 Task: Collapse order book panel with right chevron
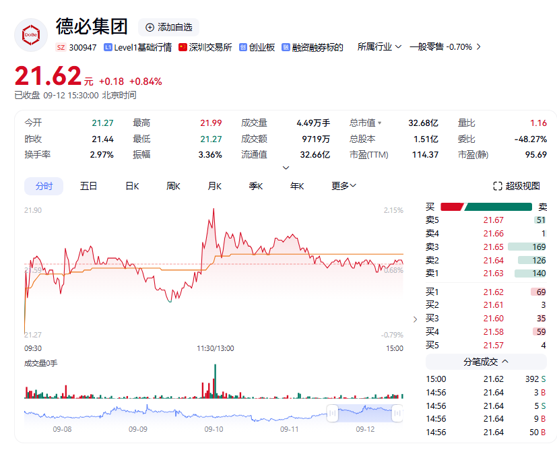415,319
